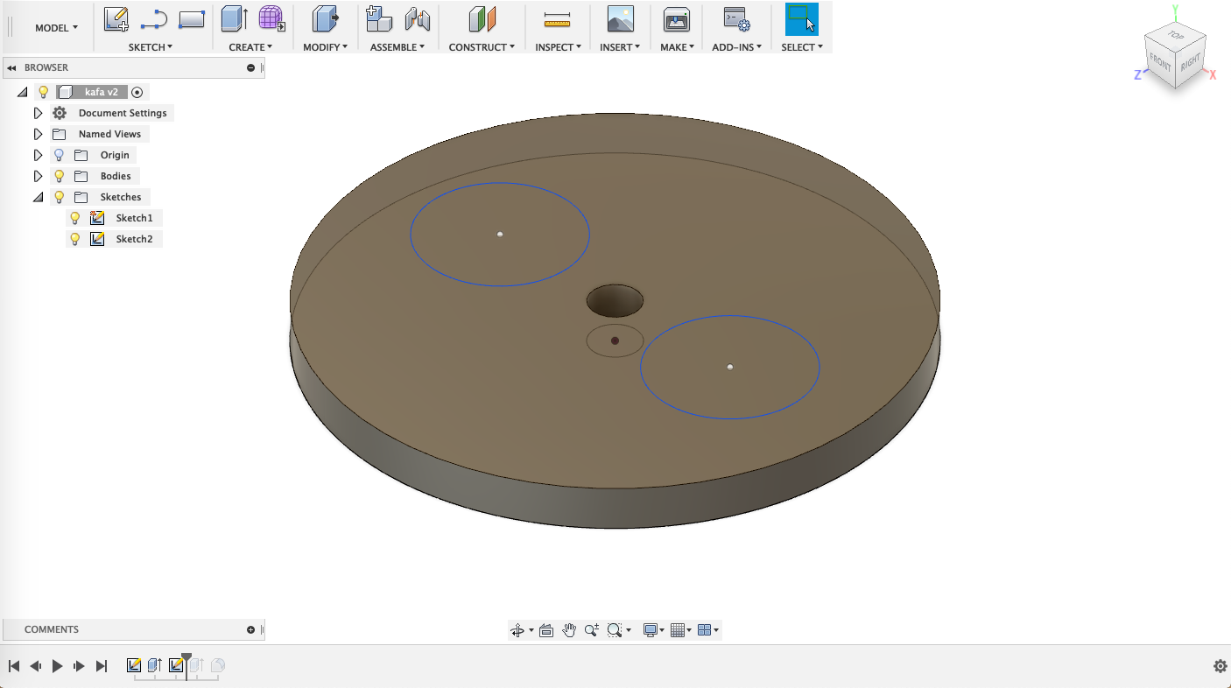Select the Zoom tool in the navigation bar
Viewport: 1231px width, 688px height.
point(592,629)
